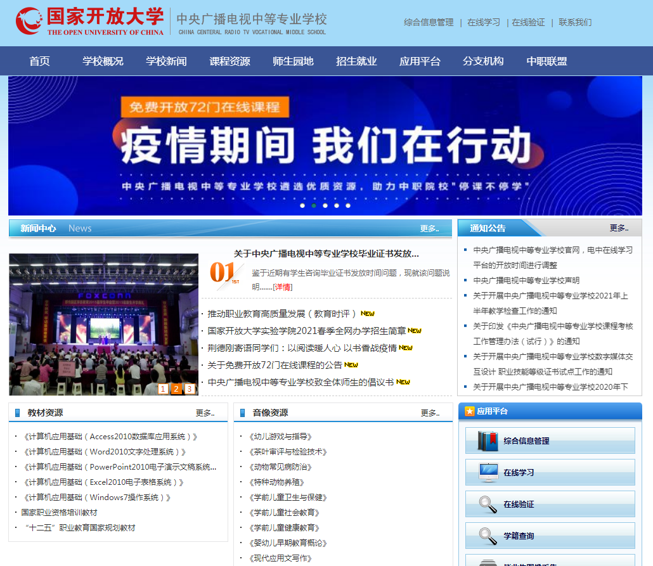Open the 学校新闻 navigation item
Screen dimensions: 653x566
pyautogui.click(x=166, y=61)
